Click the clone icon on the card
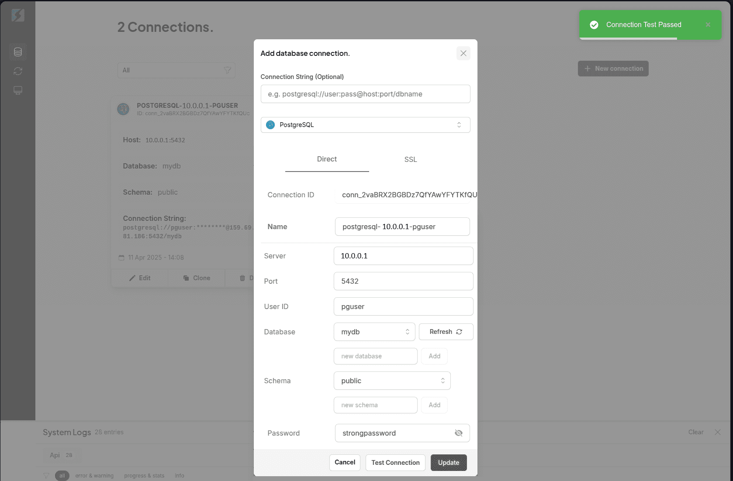 pyautogui.click(x=186, y=278)
